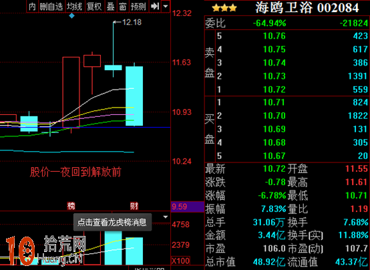Open the 预测 forecast tool
370x270 pixels.
[139, 7]
